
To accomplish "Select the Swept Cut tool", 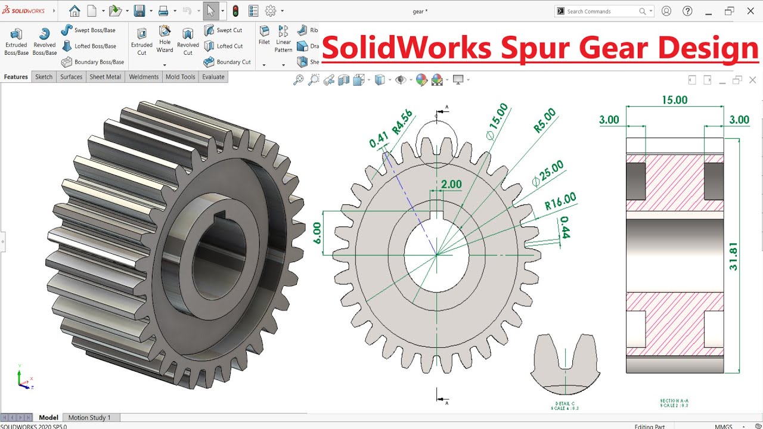I will (x=224, y=30).
